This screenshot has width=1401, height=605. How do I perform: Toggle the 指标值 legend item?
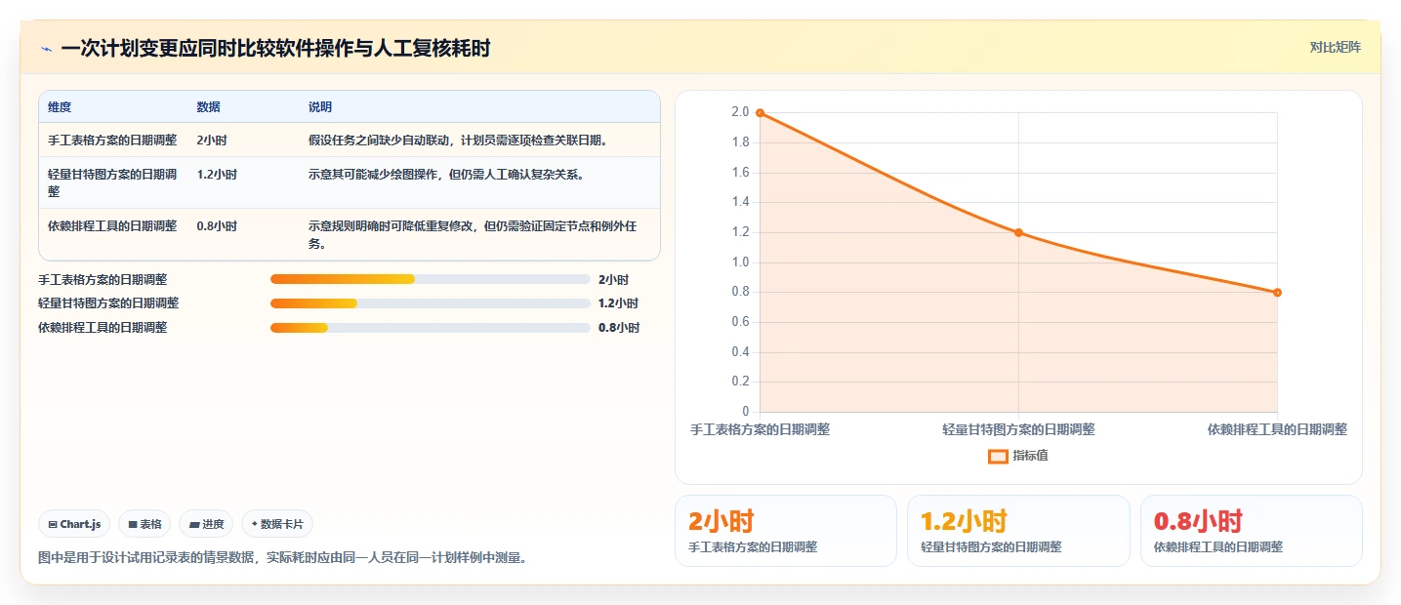pos(1018,456)
